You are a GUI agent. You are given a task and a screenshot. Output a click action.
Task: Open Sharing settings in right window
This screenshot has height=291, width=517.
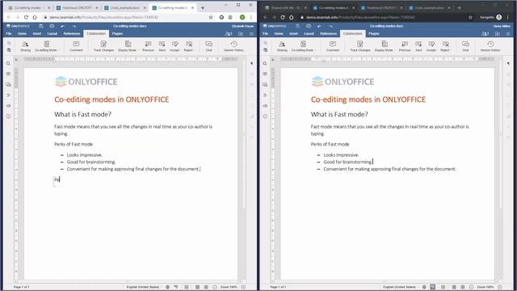pyautogui.click(x=282, y=46)
